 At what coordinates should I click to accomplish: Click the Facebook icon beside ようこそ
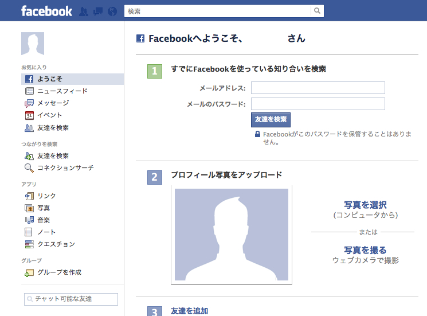[x=29, y=79]
